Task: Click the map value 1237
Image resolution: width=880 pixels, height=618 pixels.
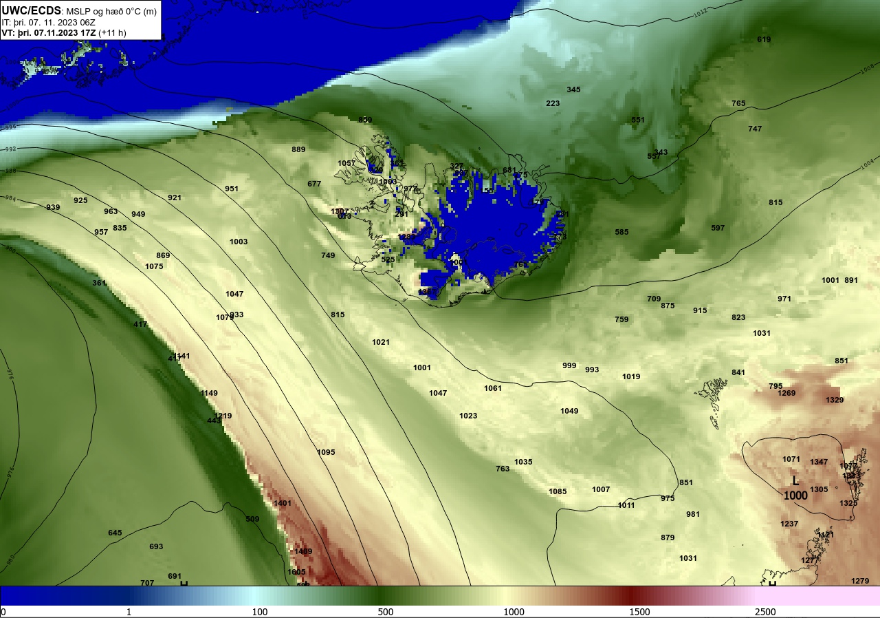Action: [x=789, y=524]
